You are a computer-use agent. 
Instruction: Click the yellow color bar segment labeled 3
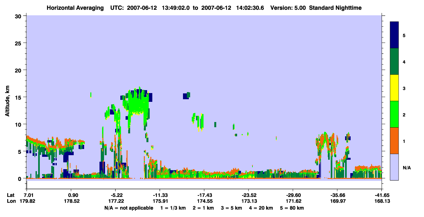click(x=394, y=88)
